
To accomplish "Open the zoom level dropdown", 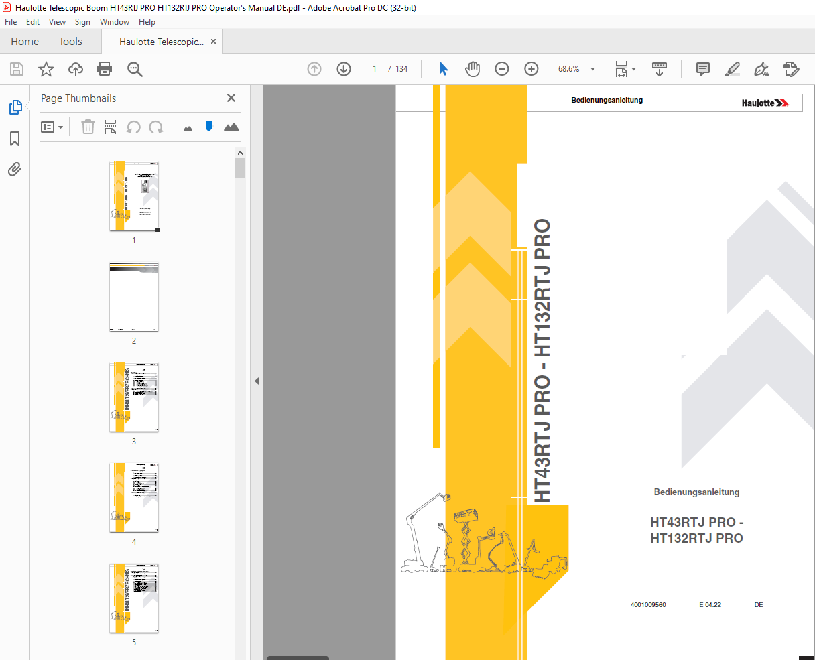I will (592, 69).
